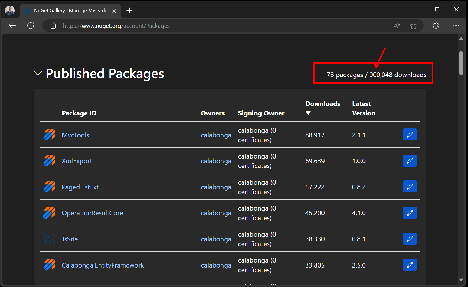Screen dimensions: 468x287
Task: Click the browser profile avatar
Action: (10, 11)
